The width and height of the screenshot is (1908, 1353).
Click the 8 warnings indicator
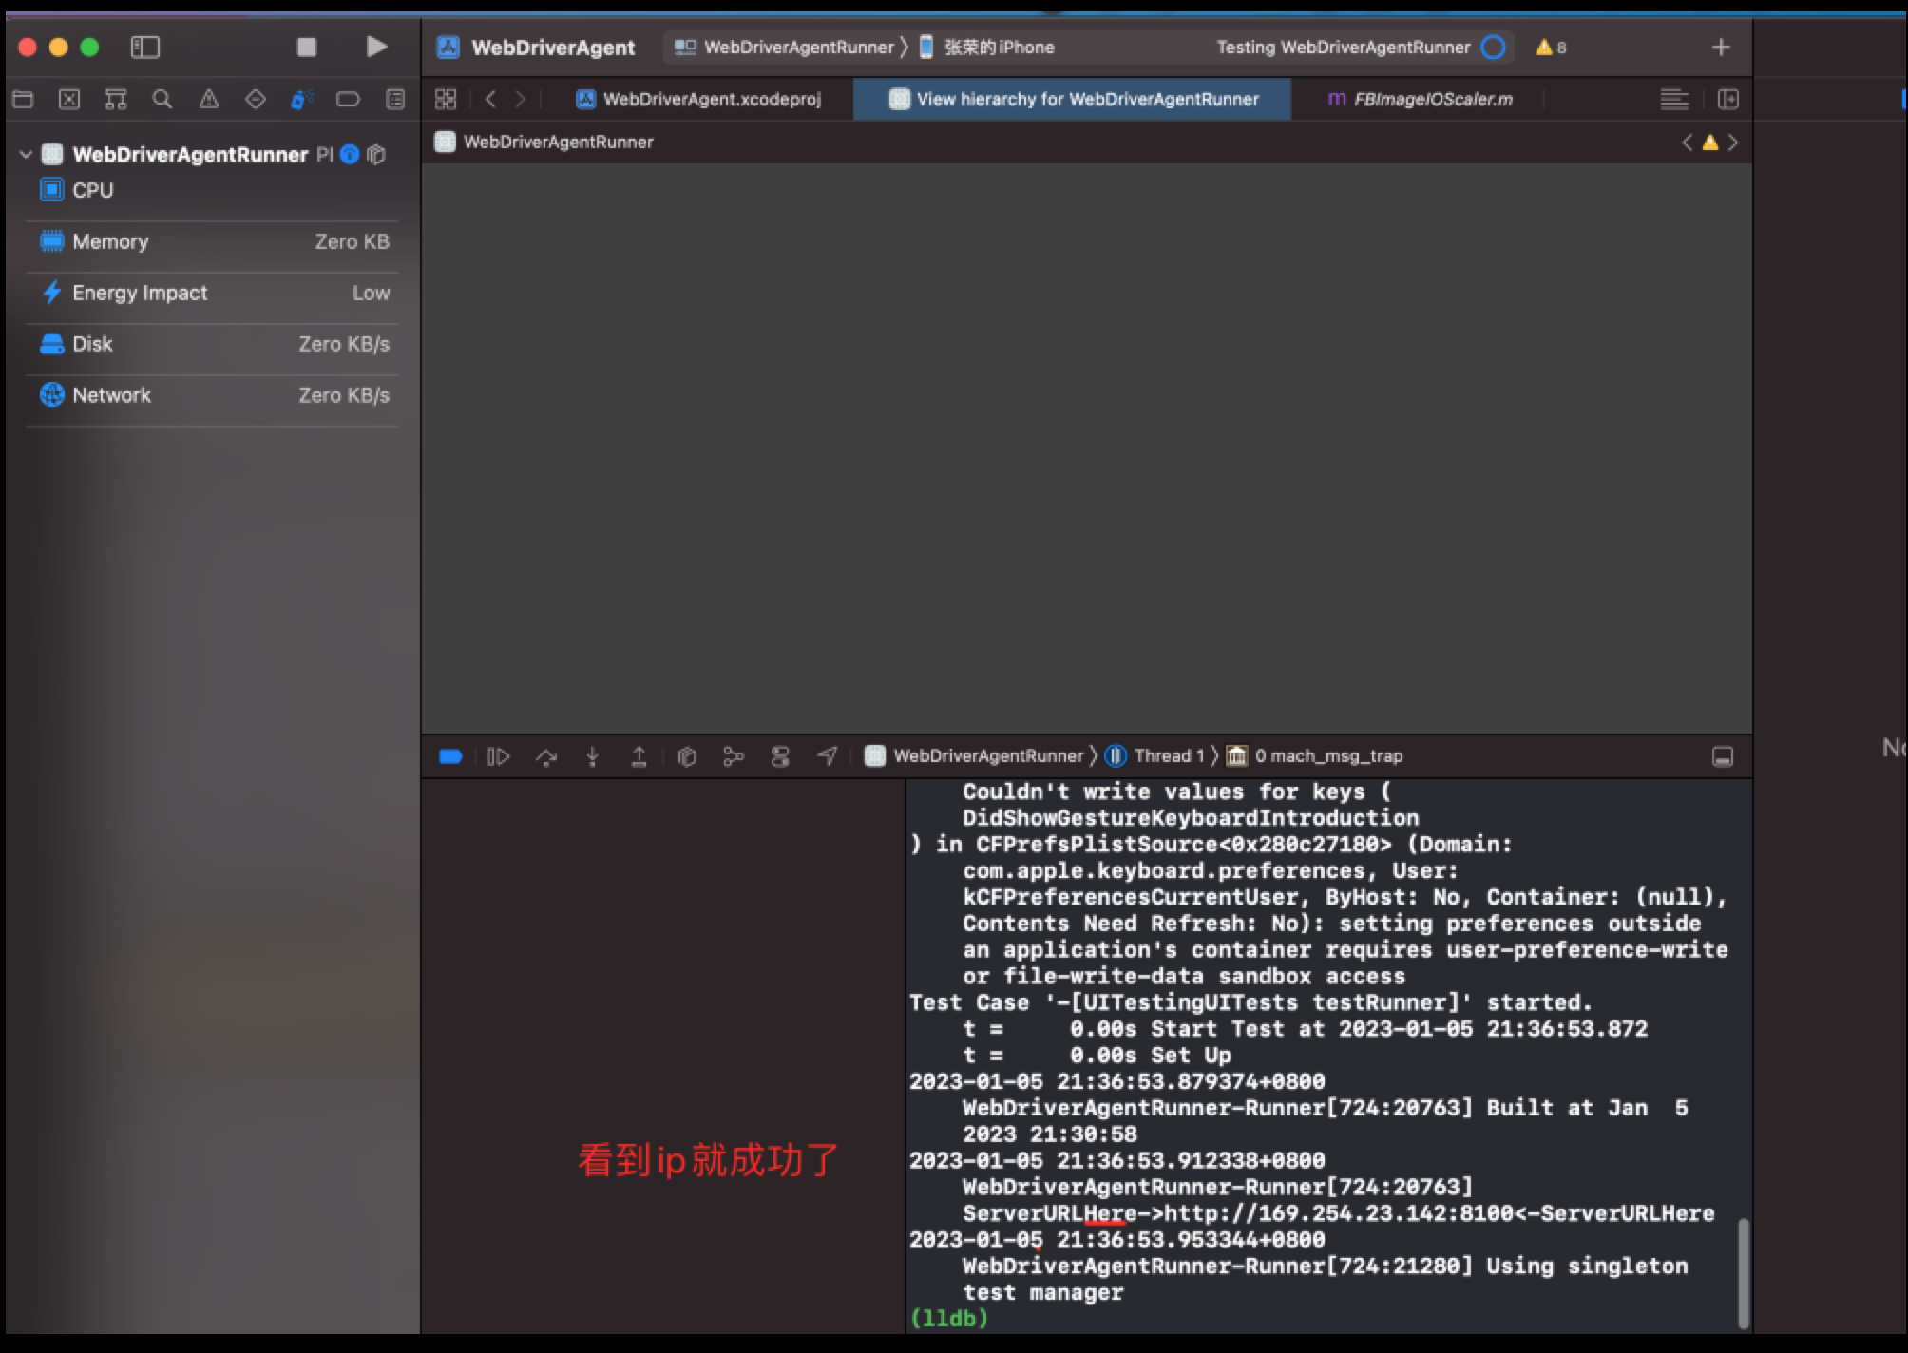click(x=1550, y=47)
